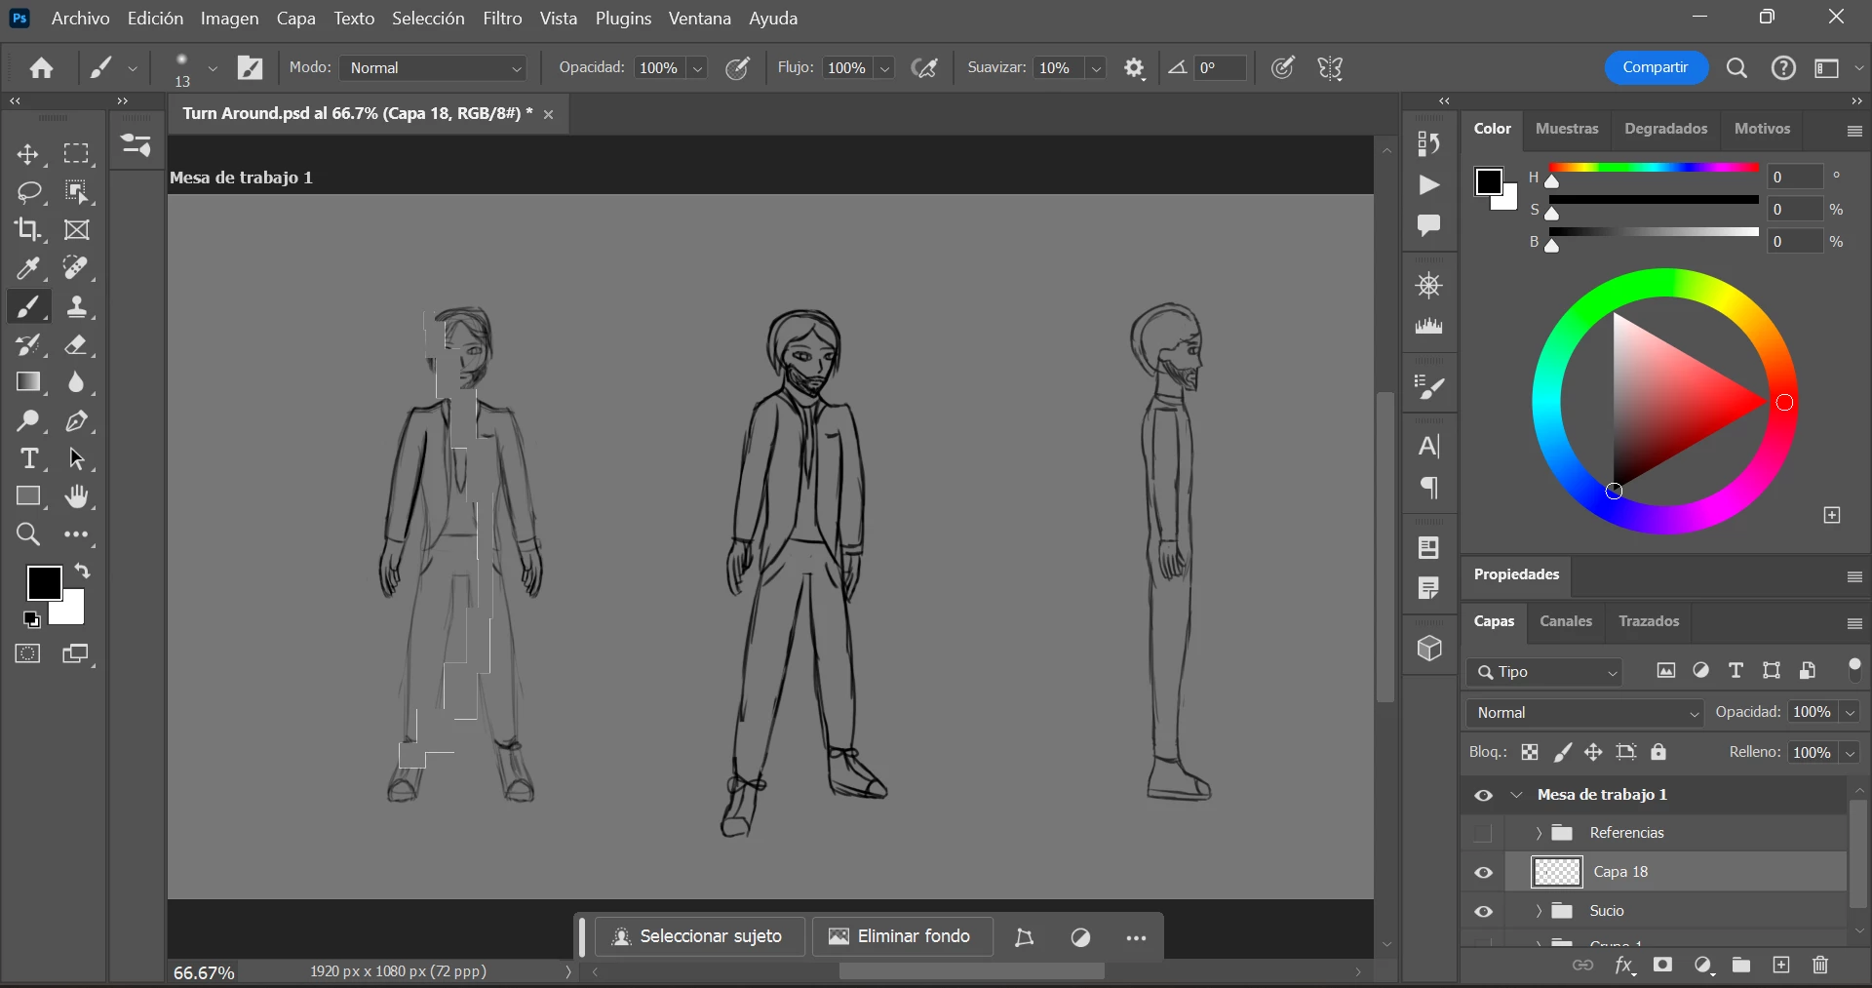This screenshot has width=1872, height=988.
Task: Select the Eraser tool
Action: (77, 345)
